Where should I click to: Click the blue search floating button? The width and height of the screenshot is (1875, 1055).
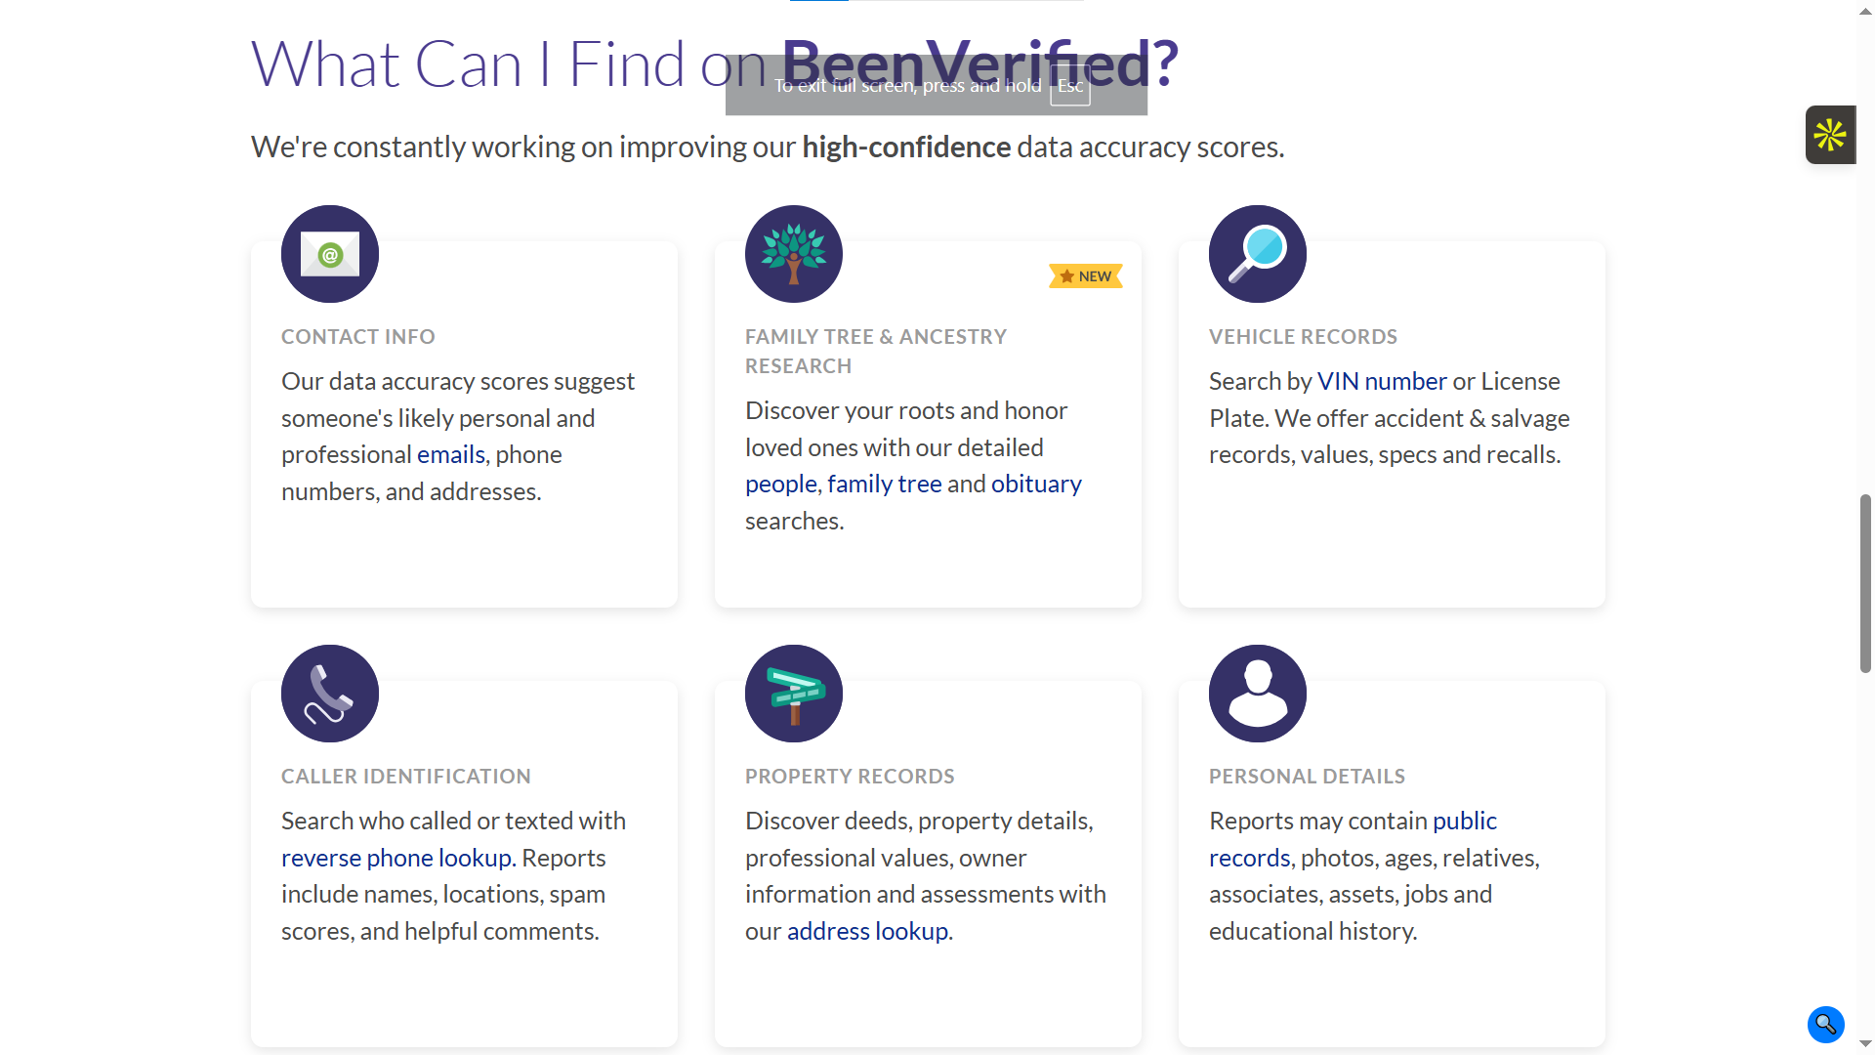coord(1825,1025)
